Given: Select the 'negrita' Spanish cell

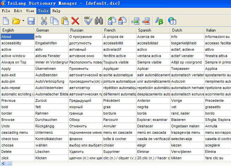Looking at the screenshot, I should (x=153, y=107).
